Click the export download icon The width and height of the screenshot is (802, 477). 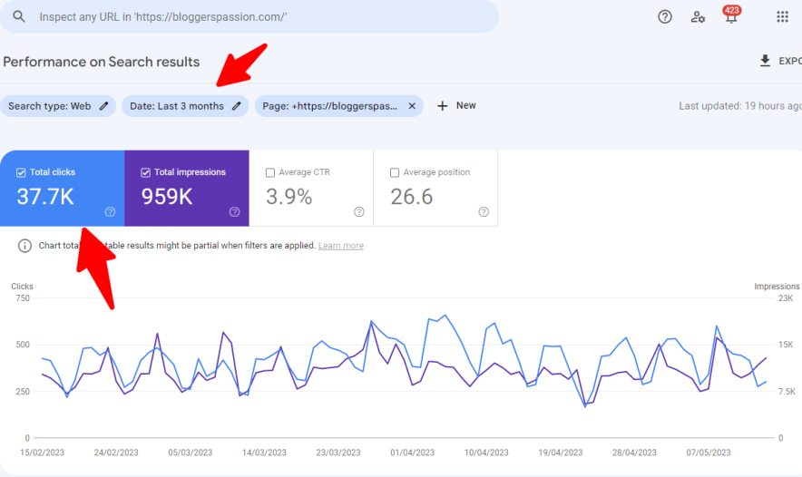coord(765,61)
